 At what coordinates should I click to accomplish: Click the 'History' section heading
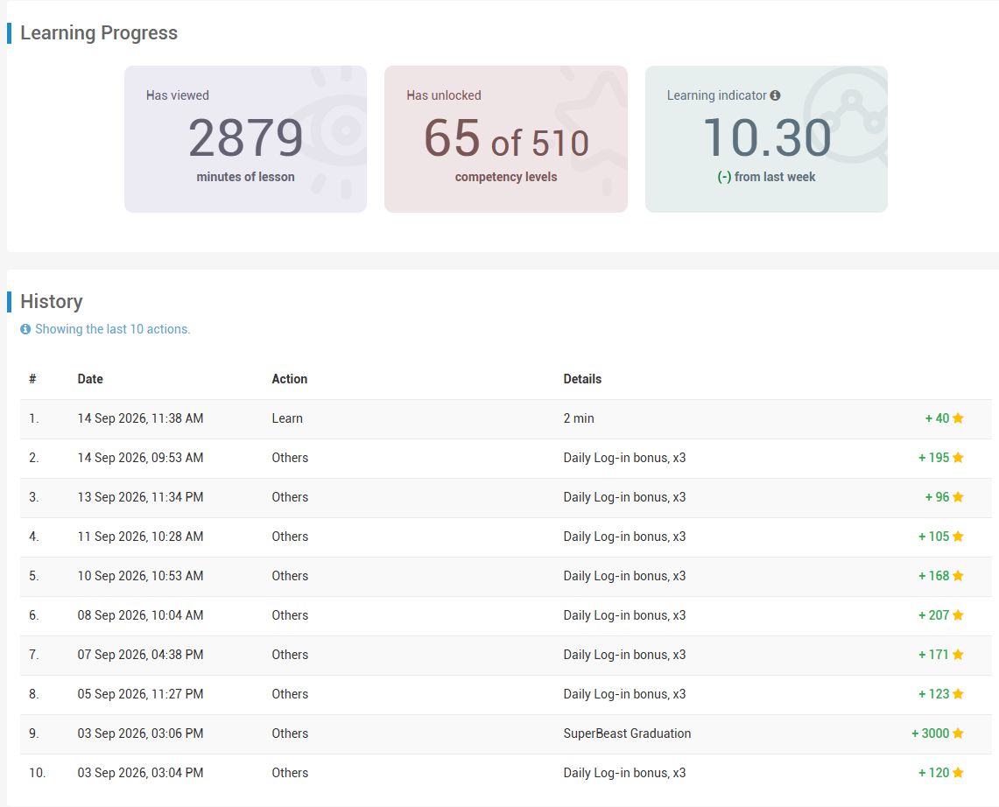pyautogui.click(x=52, y=301)
